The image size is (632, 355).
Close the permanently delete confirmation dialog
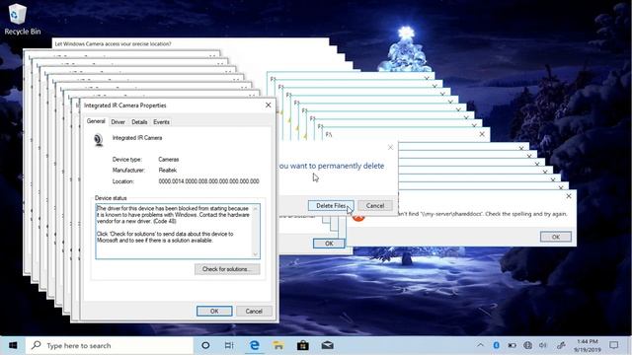pos(390,147)
